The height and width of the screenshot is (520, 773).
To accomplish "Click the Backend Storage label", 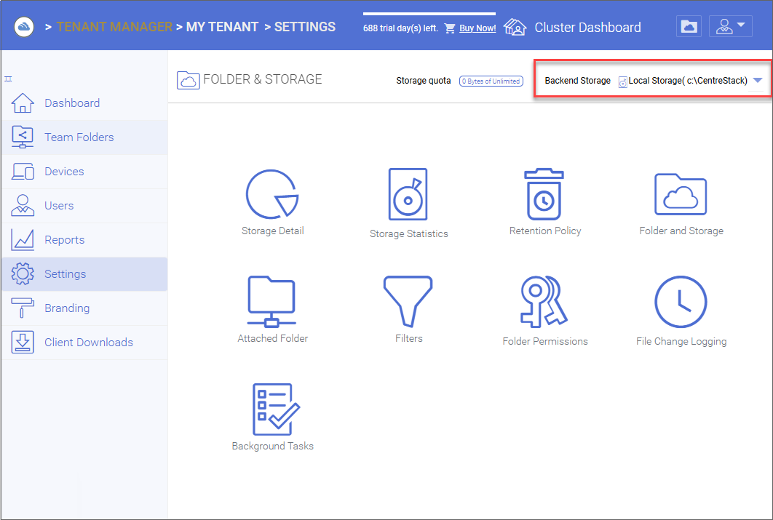I will [x=577, y=80].
